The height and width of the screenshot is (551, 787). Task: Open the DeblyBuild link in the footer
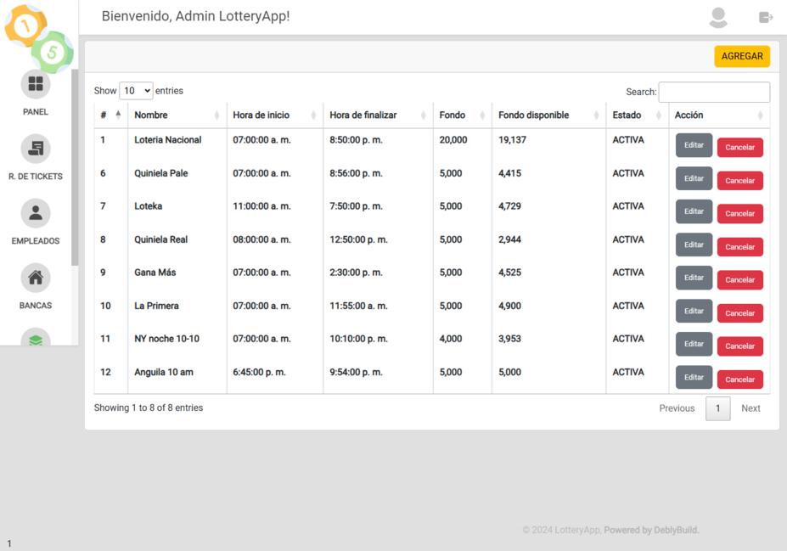[x=673, y=530]
